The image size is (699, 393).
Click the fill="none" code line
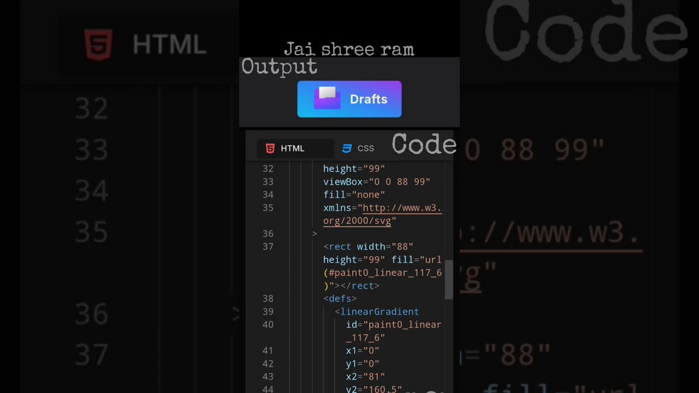pyautogui.click(x=354, y=195)
